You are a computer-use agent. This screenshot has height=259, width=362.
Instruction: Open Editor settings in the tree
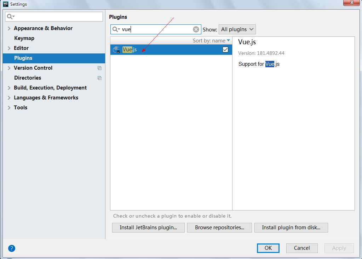click(x=21, y=48)
